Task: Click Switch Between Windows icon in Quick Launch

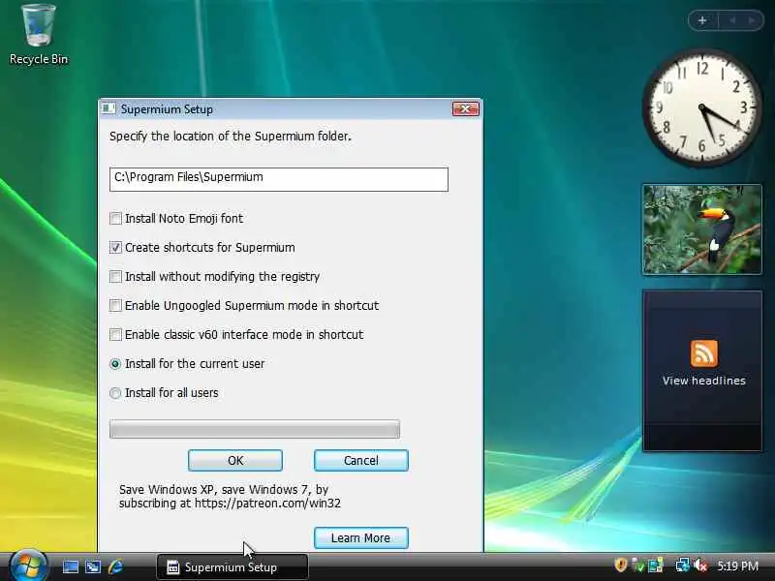Action: point(93,566)
